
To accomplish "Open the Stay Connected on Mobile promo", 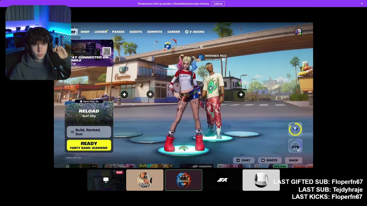I will (x=92, y=53).
